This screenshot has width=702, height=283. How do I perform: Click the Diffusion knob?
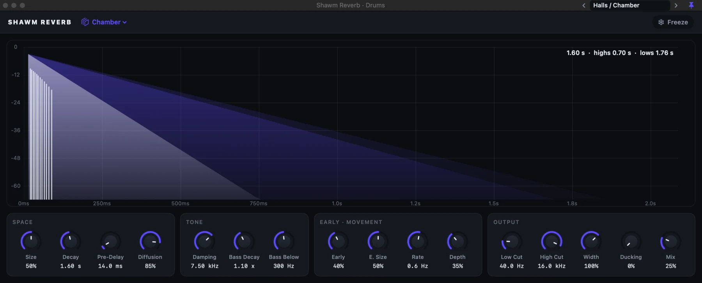(150, 241)
